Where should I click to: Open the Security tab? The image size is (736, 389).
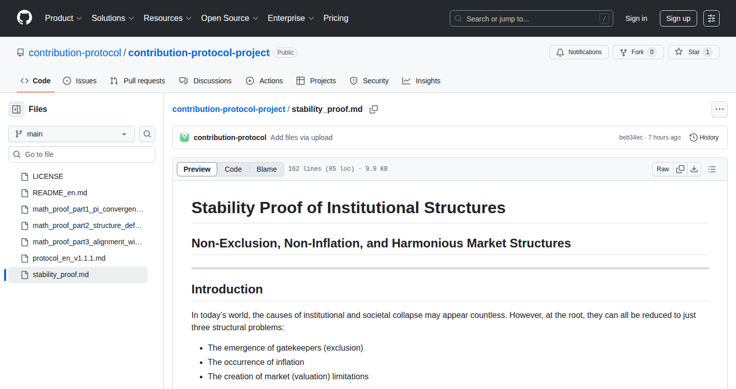(x=369, y=81)
